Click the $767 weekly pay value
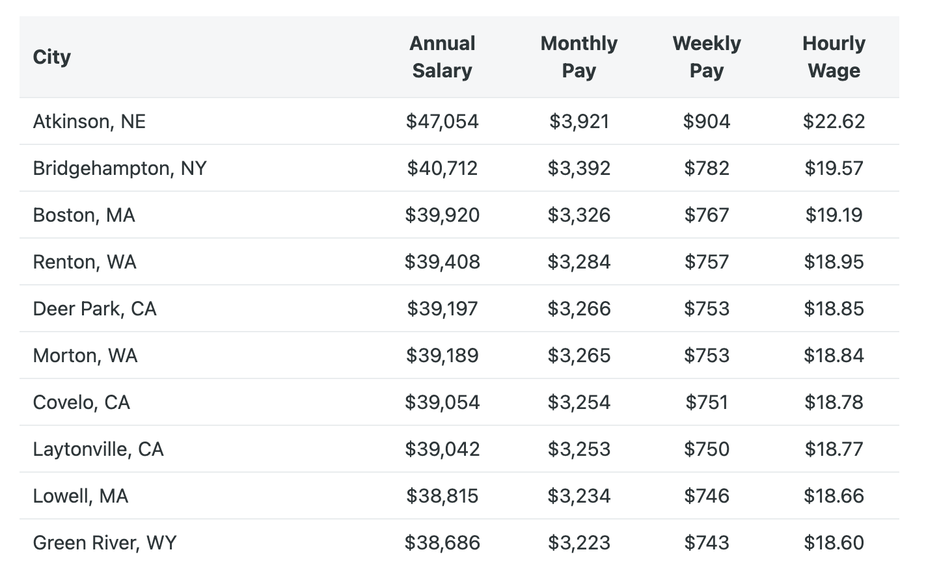The image size is (926, 580). (x=707, y=215)
